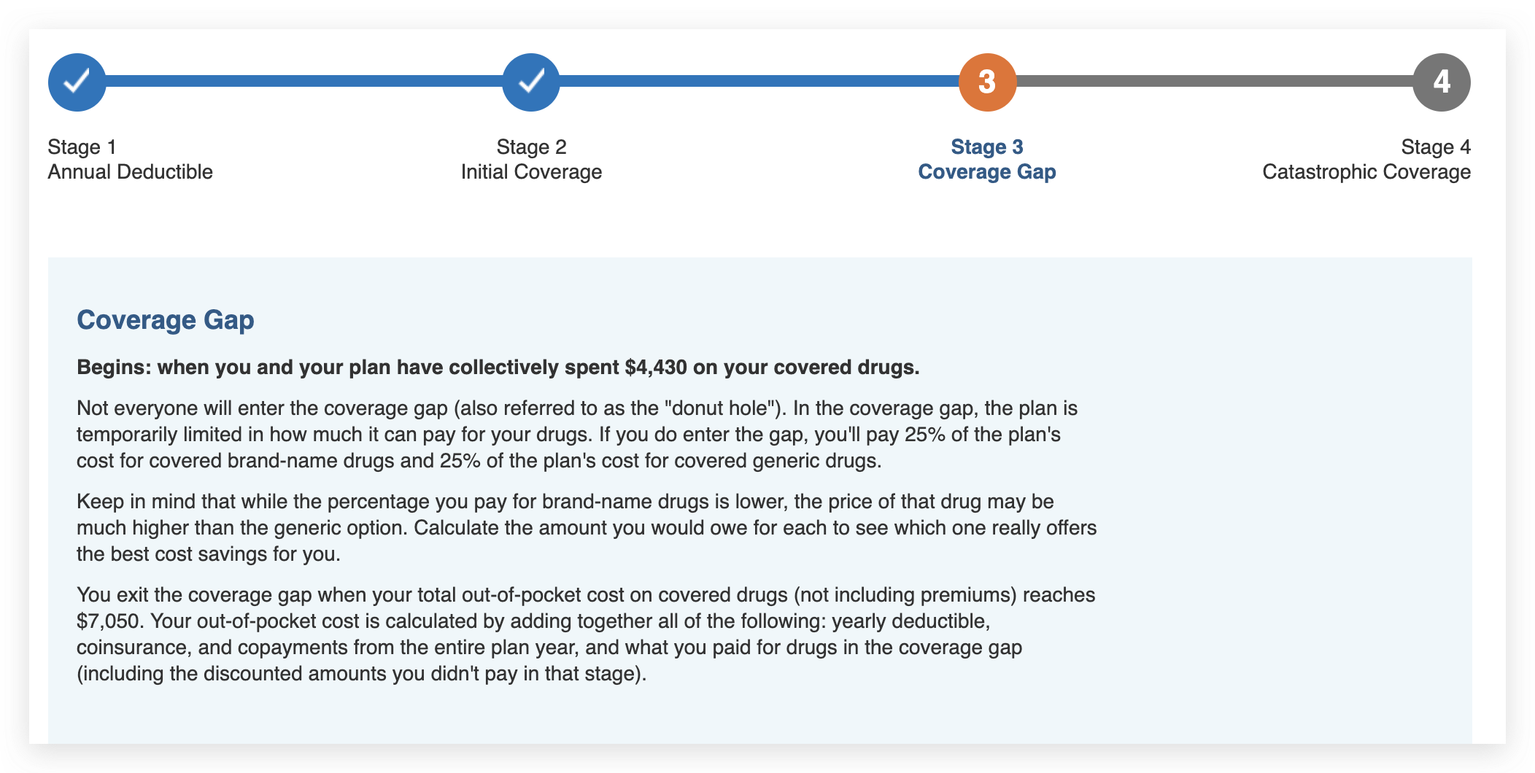Image resolution: width=1535 pixels, height=773 pixels.
Task: Click the bold "Begins:" sentence
Action: click(x=498, y=368)
